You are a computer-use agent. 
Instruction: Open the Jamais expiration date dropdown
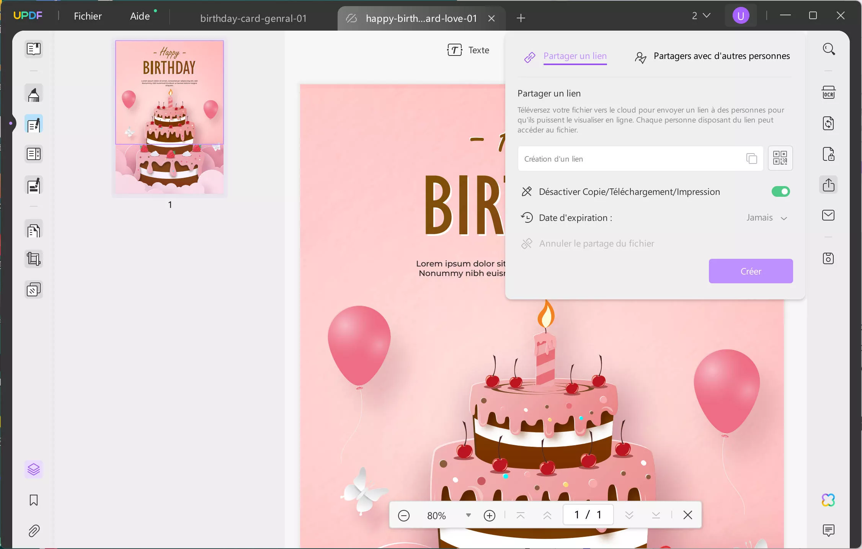767,218
